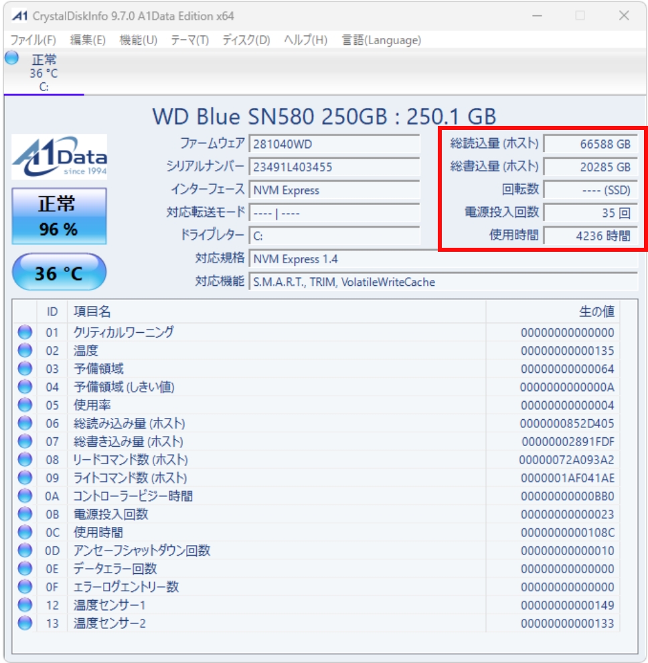Image resolution: width=648 pixels, height=663 pixels.
Task: Click the blue status orb beside 正常 36 °C
Action: [12, 58]
